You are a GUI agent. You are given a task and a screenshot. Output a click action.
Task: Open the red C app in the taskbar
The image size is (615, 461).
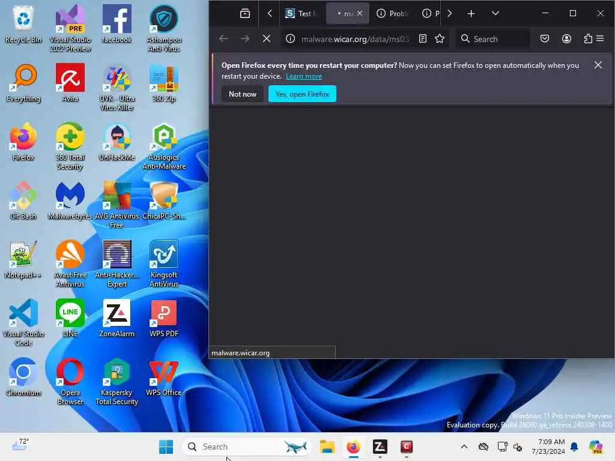[x=407, y=447]
